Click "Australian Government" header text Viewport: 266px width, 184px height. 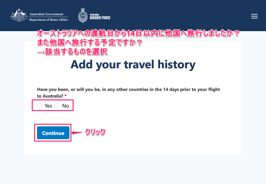coord(46,14)
